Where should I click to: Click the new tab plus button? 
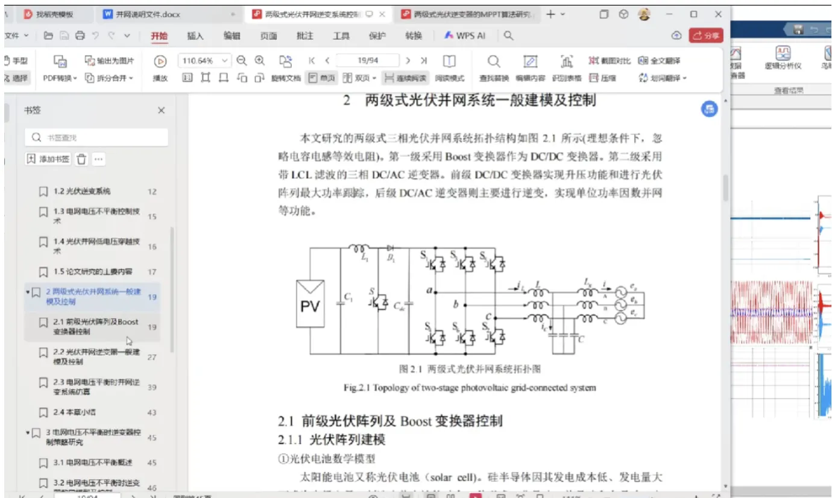tap(550, 14)
